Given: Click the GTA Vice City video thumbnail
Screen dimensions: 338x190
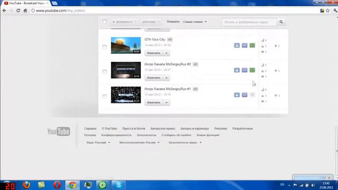Looking at the screenshot, I should [x=126, y=45].
